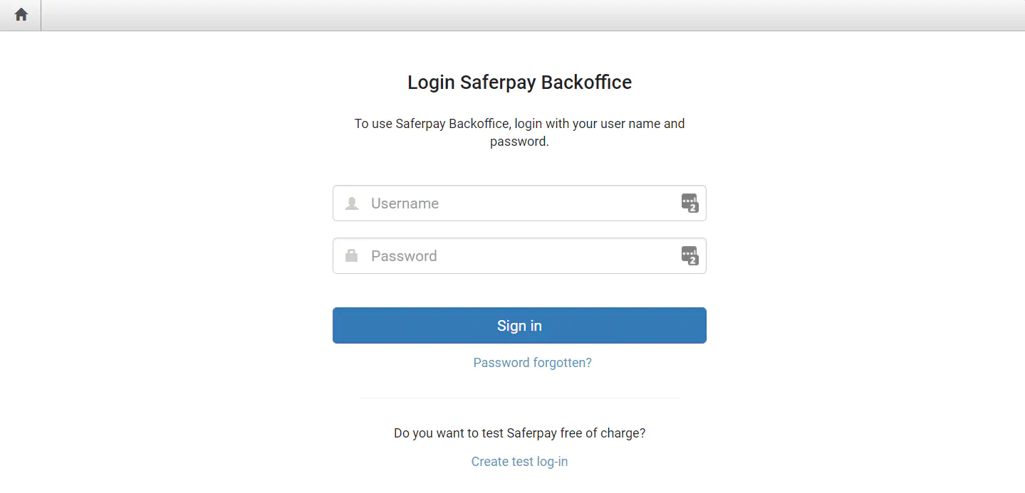This screenshot has height=493, width=1025.
Task: Click the user silhouette icon in Username field
Action: [351, 203]
